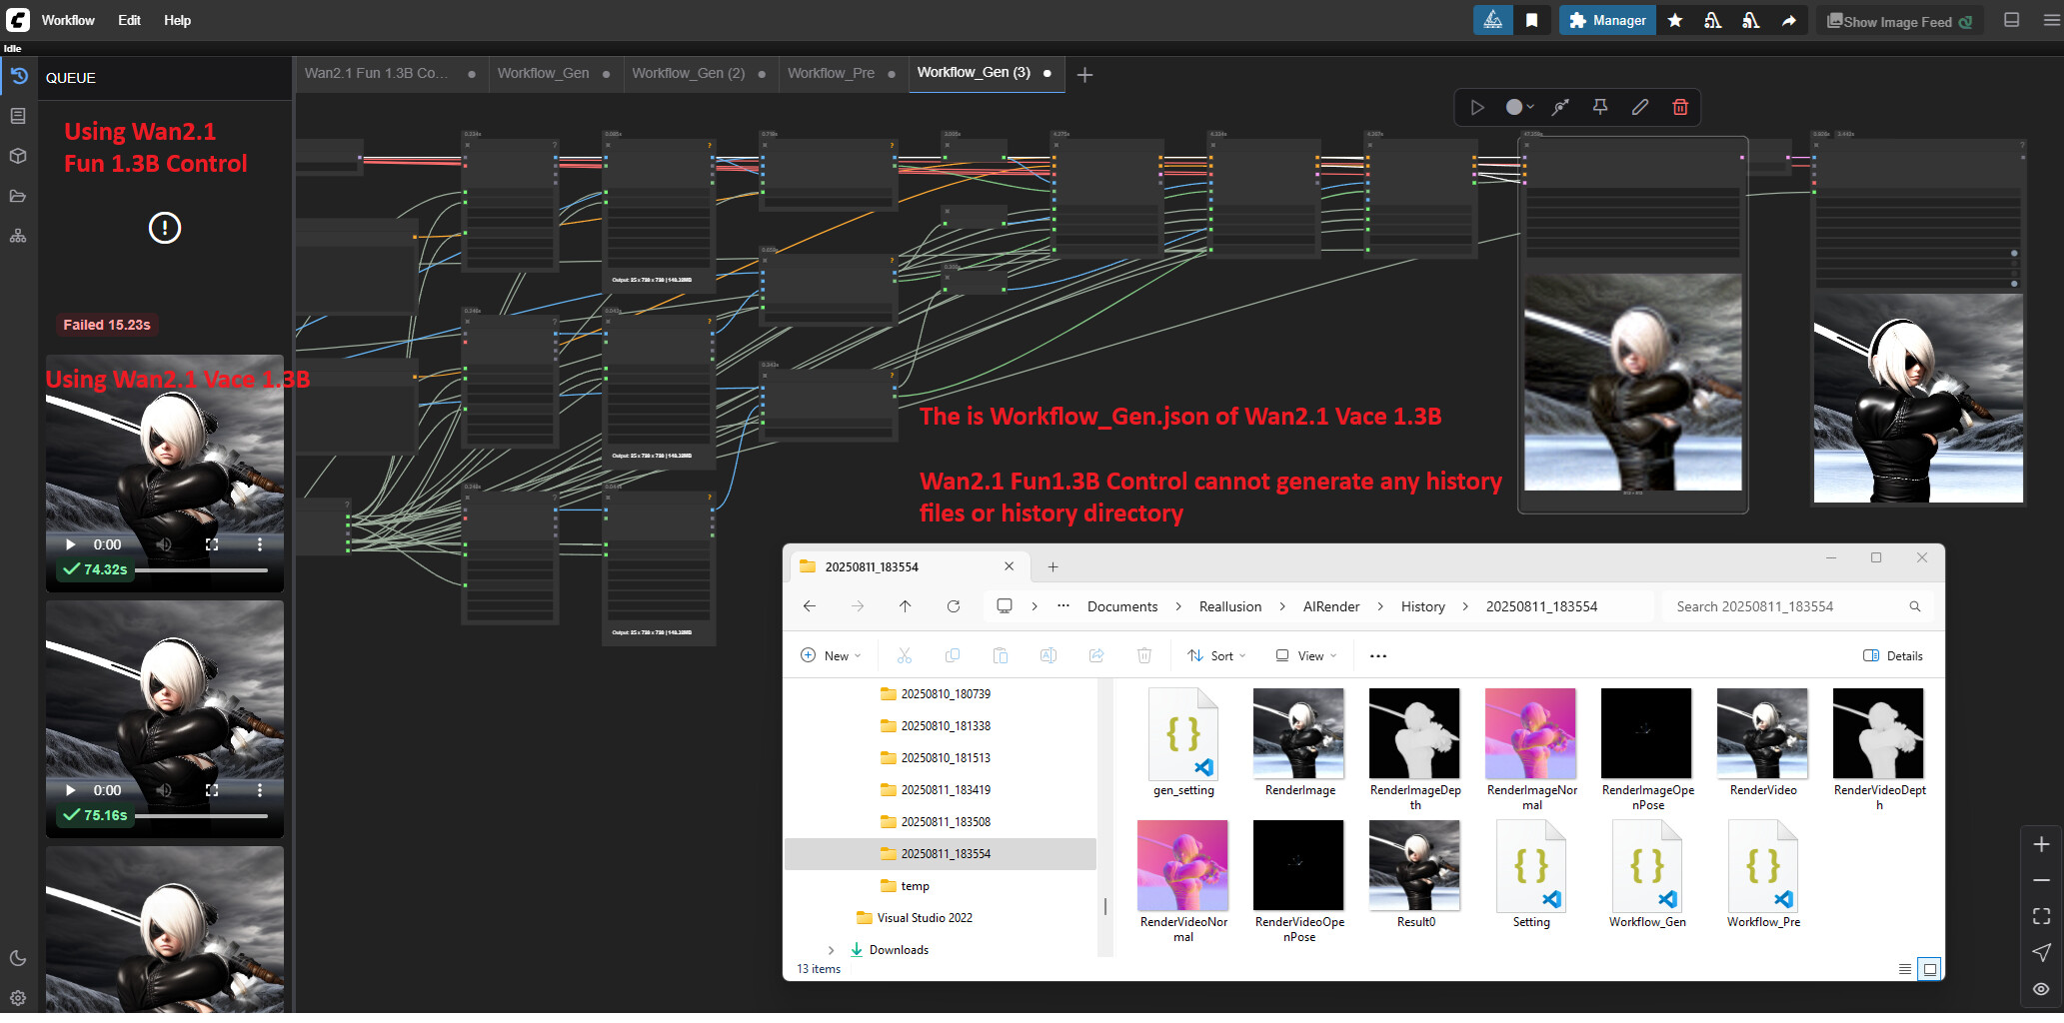The height and width of the screenshot is (1023, 2064).
Task: Open the Sort dropdown in Explorer
Action: click(x=1216, y=656)
